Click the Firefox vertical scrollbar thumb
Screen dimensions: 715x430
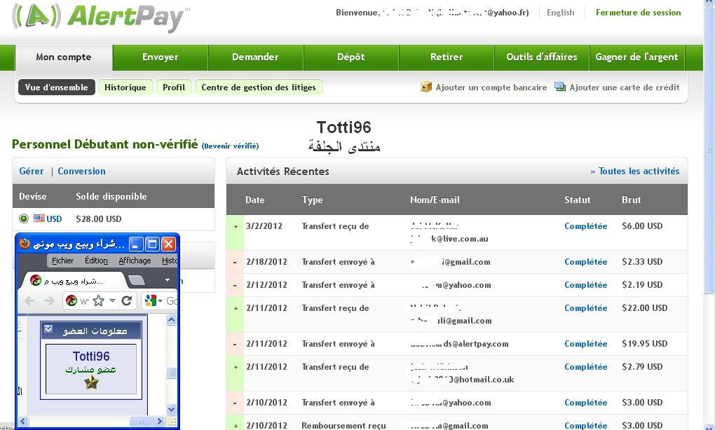(x=171, y=373)
